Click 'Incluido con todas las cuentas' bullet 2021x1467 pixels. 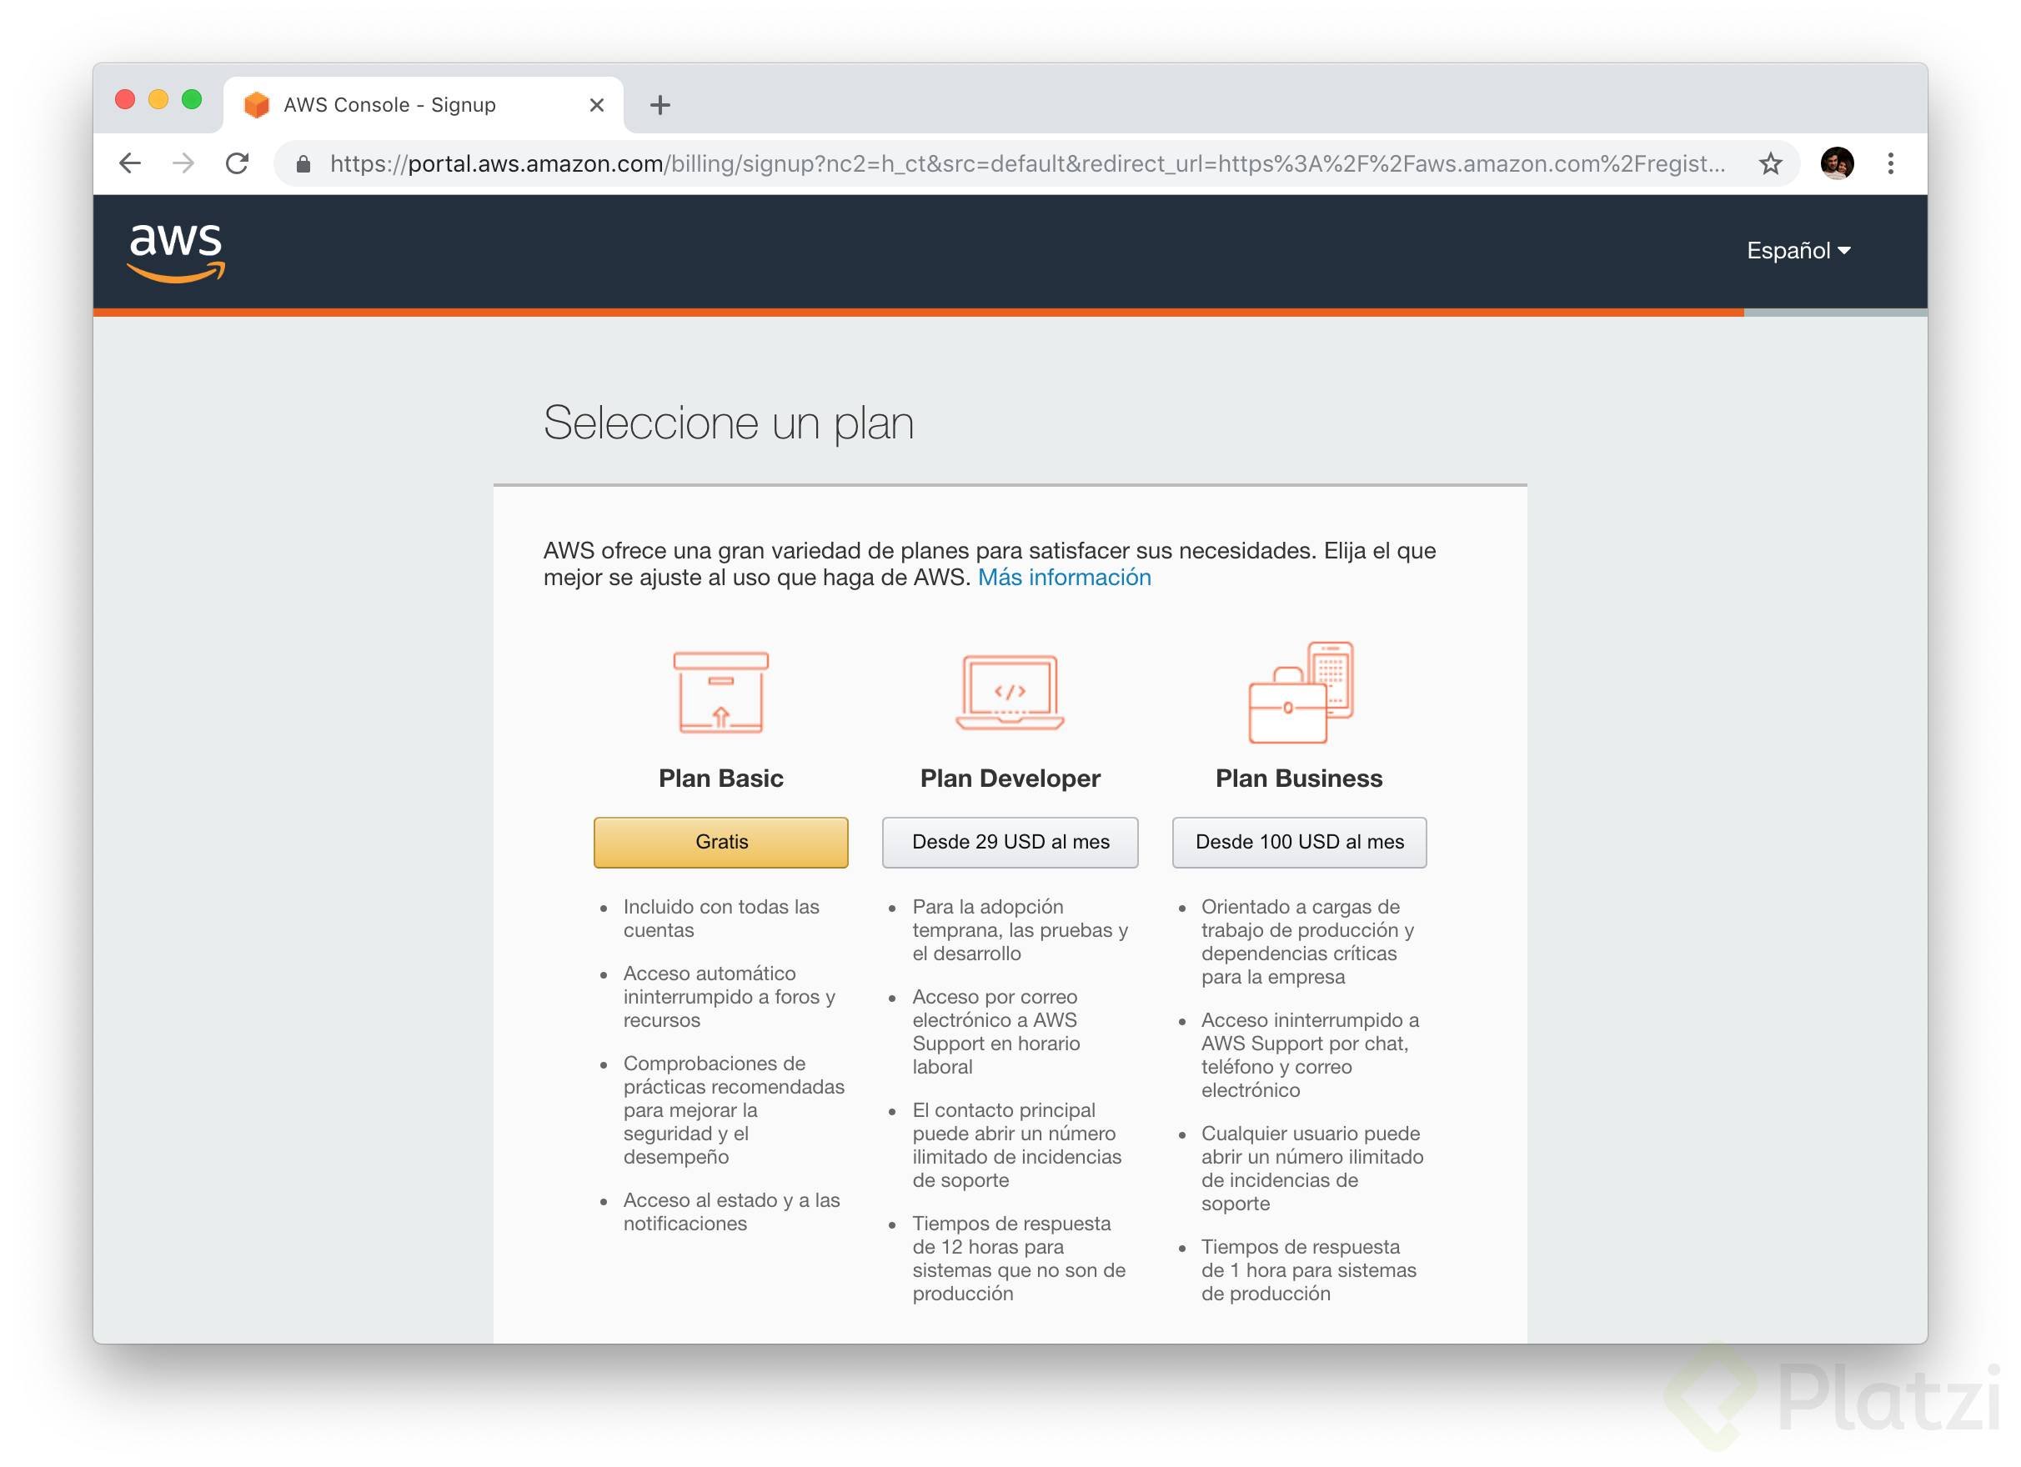pos(721,919)
